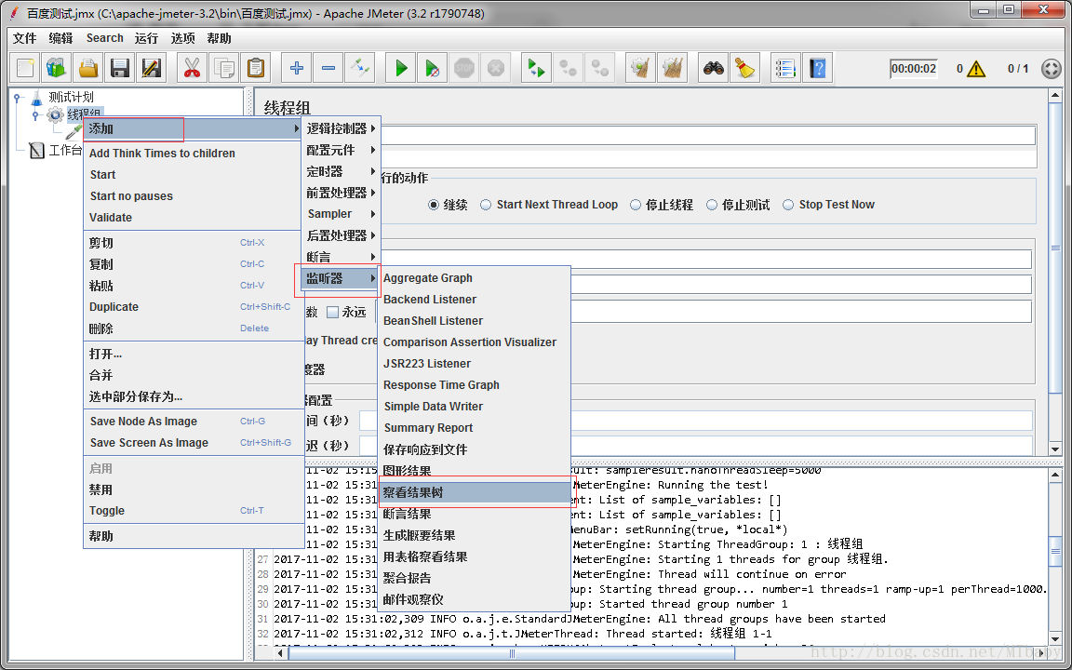Image resolution: width=1072 pixels, height=670 pixels.
Task: Open the Templates toolbar icon
Action: tap(57, 68)
